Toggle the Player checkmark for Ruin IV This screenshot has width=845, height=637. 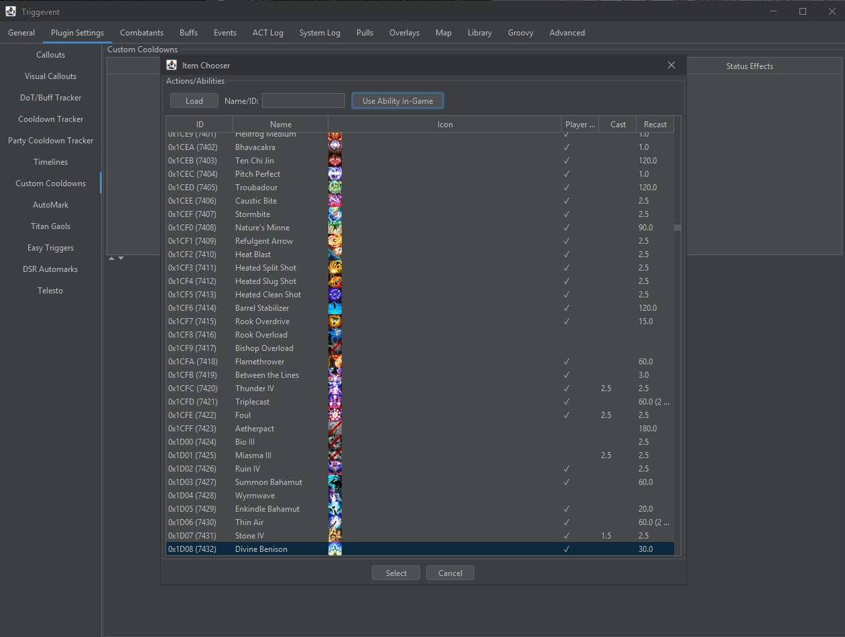(x=566, y=468)
